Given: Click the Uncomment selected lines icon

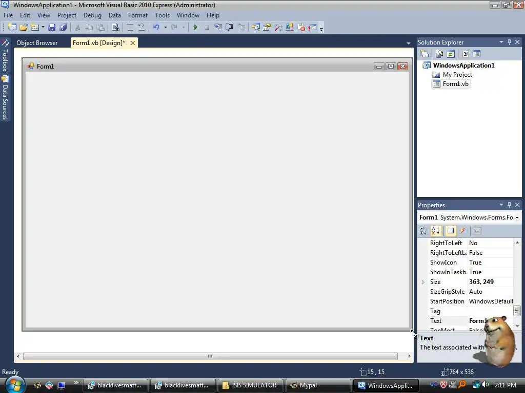Looking at the screenshot, I should (142, 28).
